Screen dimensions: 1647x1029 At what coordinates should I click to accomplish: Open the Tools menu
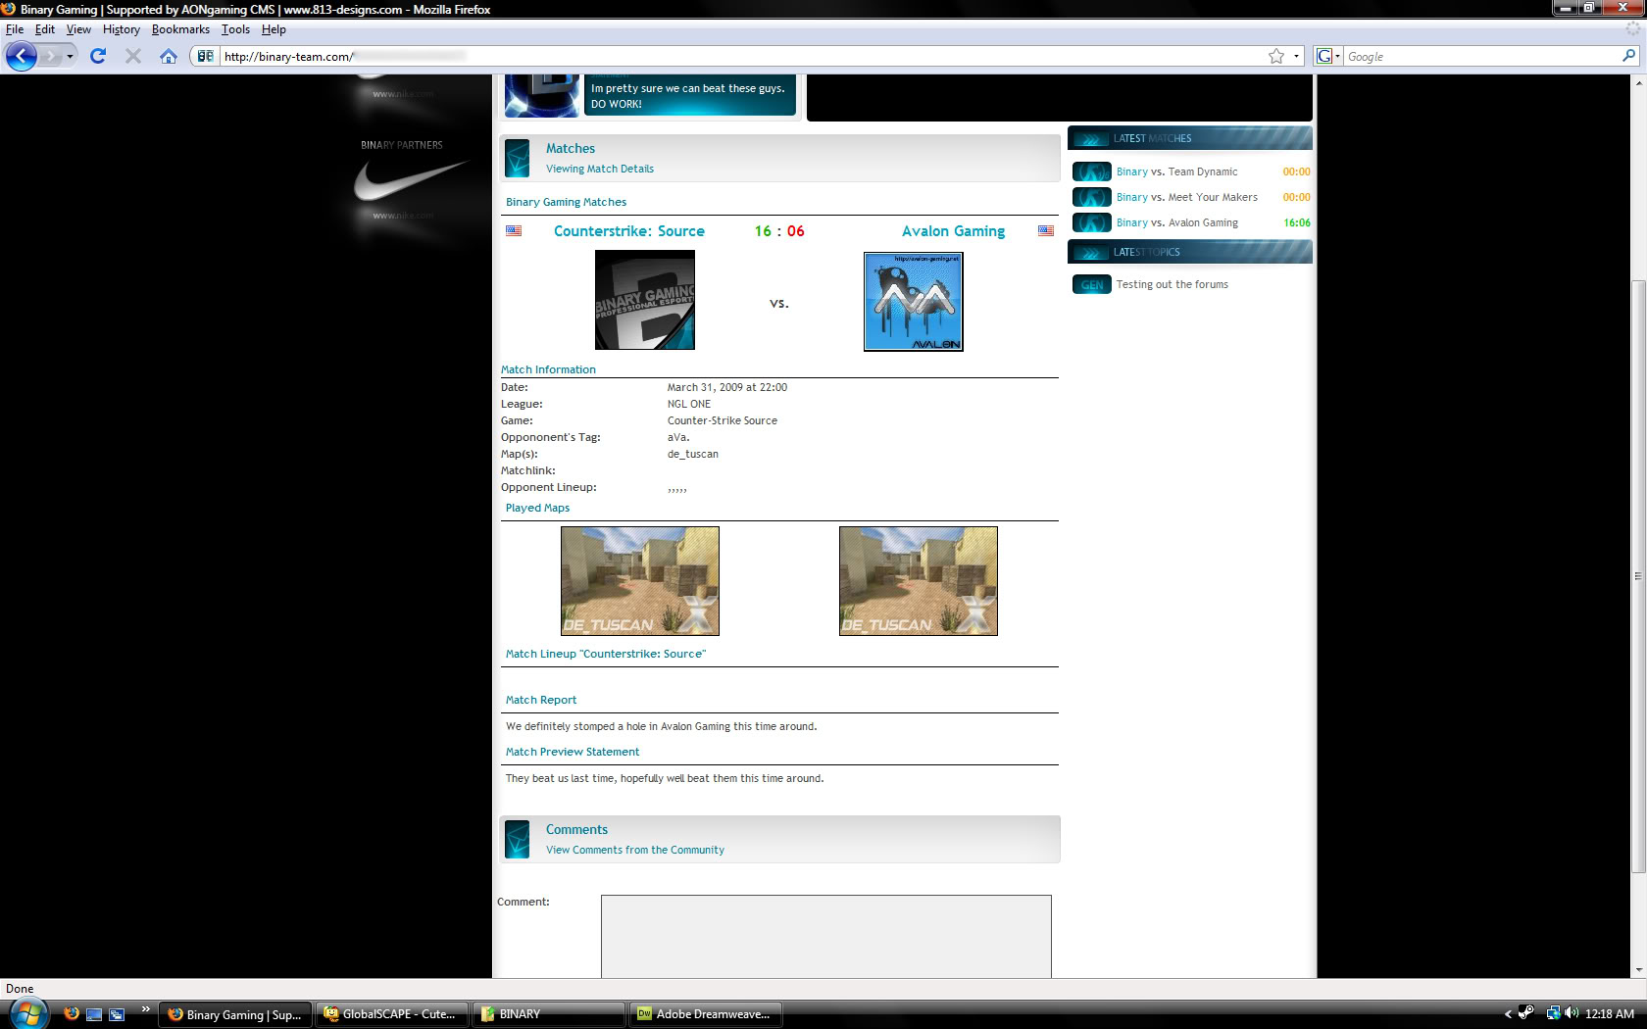pos(235,29)
